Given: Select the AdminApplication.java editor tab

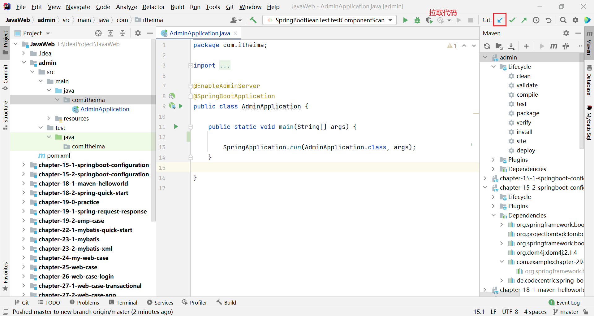Looking at the screenshot, I should 199,33.
